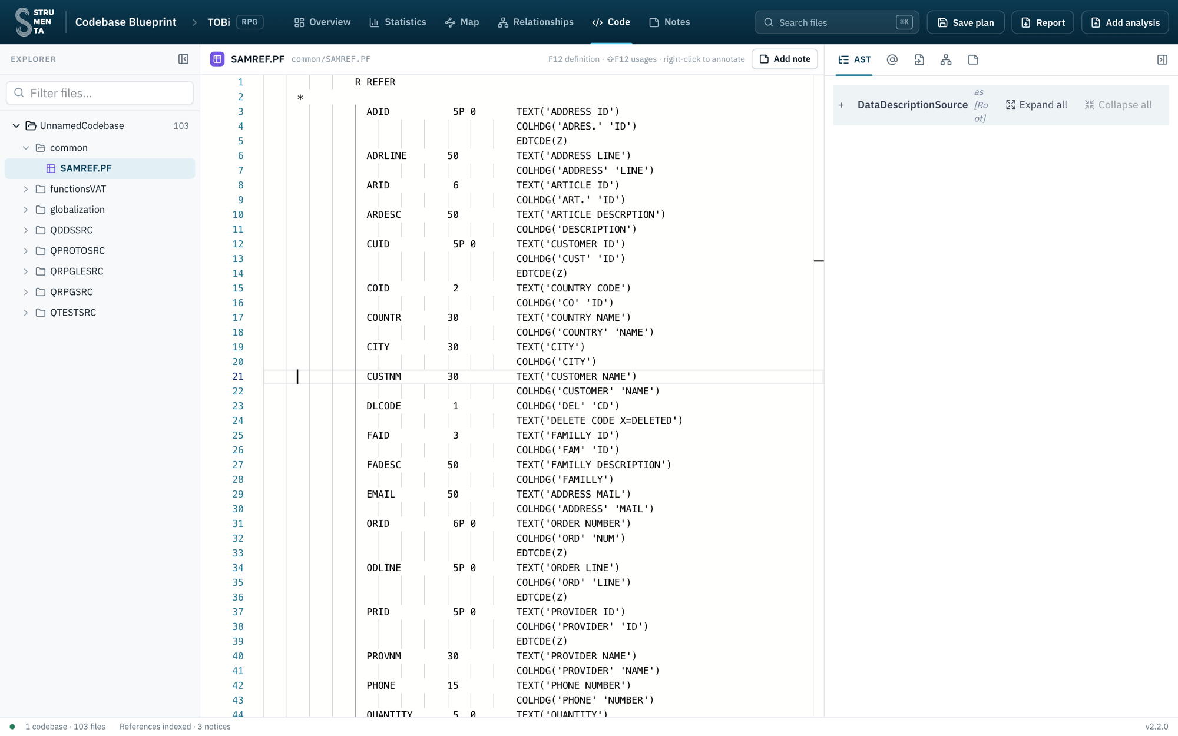This screenshot has height=736, width=1178.
Task: Open the file-import panel icon beside the @ icon
Action: (919, 59)
